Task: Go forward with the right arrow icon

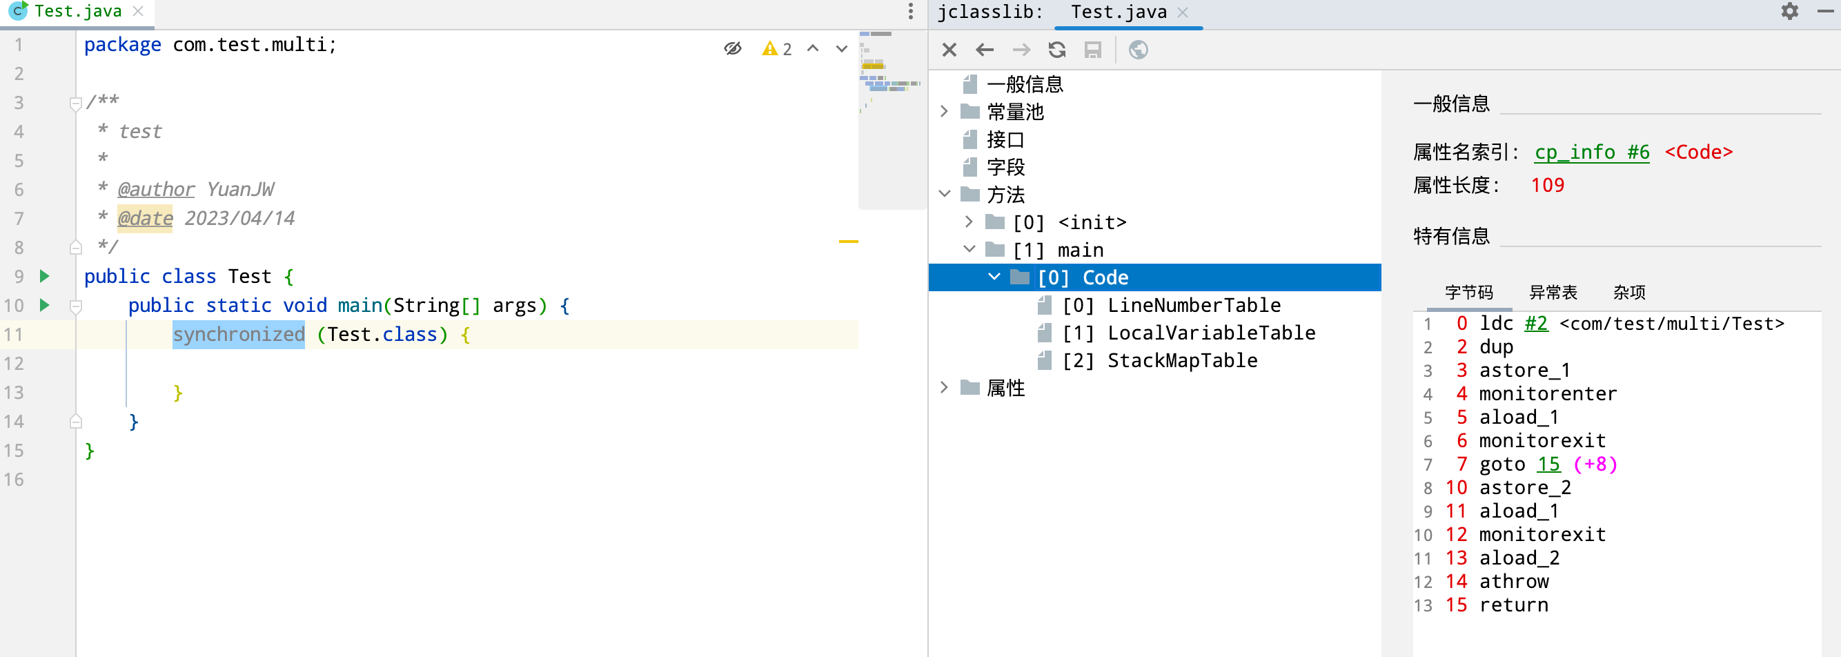Action: (1021, 49)
